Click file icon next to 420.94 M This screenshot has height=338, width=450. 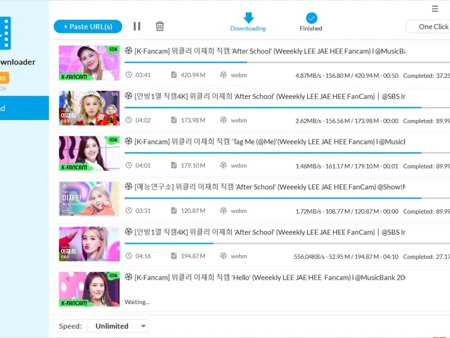(174, 75)
